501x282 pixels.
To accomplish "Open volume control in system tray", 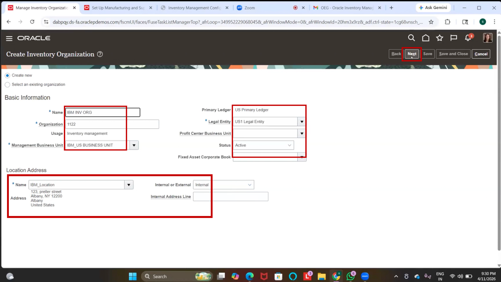I will coord(460,276).
